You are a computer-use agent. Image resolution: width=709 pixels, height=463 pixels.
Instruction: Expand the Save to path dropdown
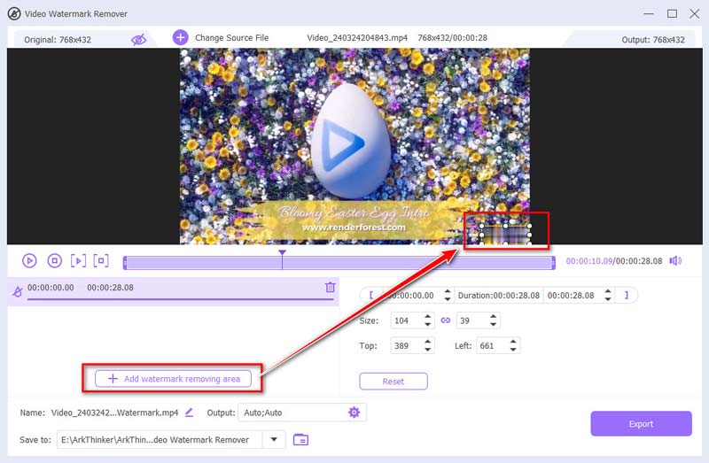(274, 439)
